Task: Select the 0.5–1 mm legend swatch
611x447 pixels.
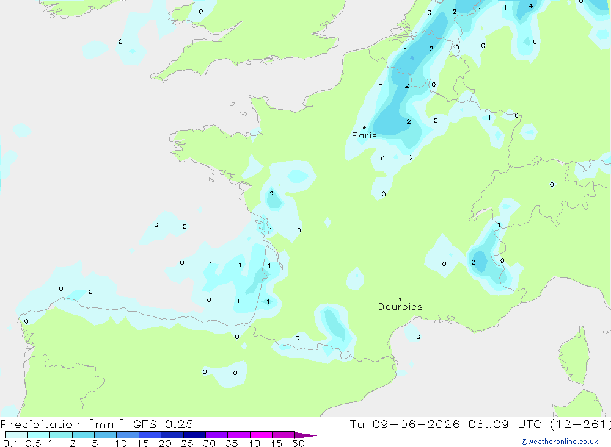Action: tap(39, 435)
